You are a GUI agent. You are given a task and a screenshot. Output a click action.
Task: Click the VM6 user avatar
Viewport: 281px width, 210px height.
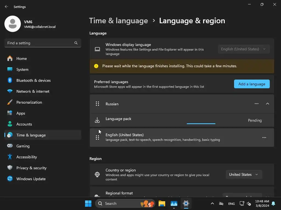pyautogui.click(x=13, y=24)
